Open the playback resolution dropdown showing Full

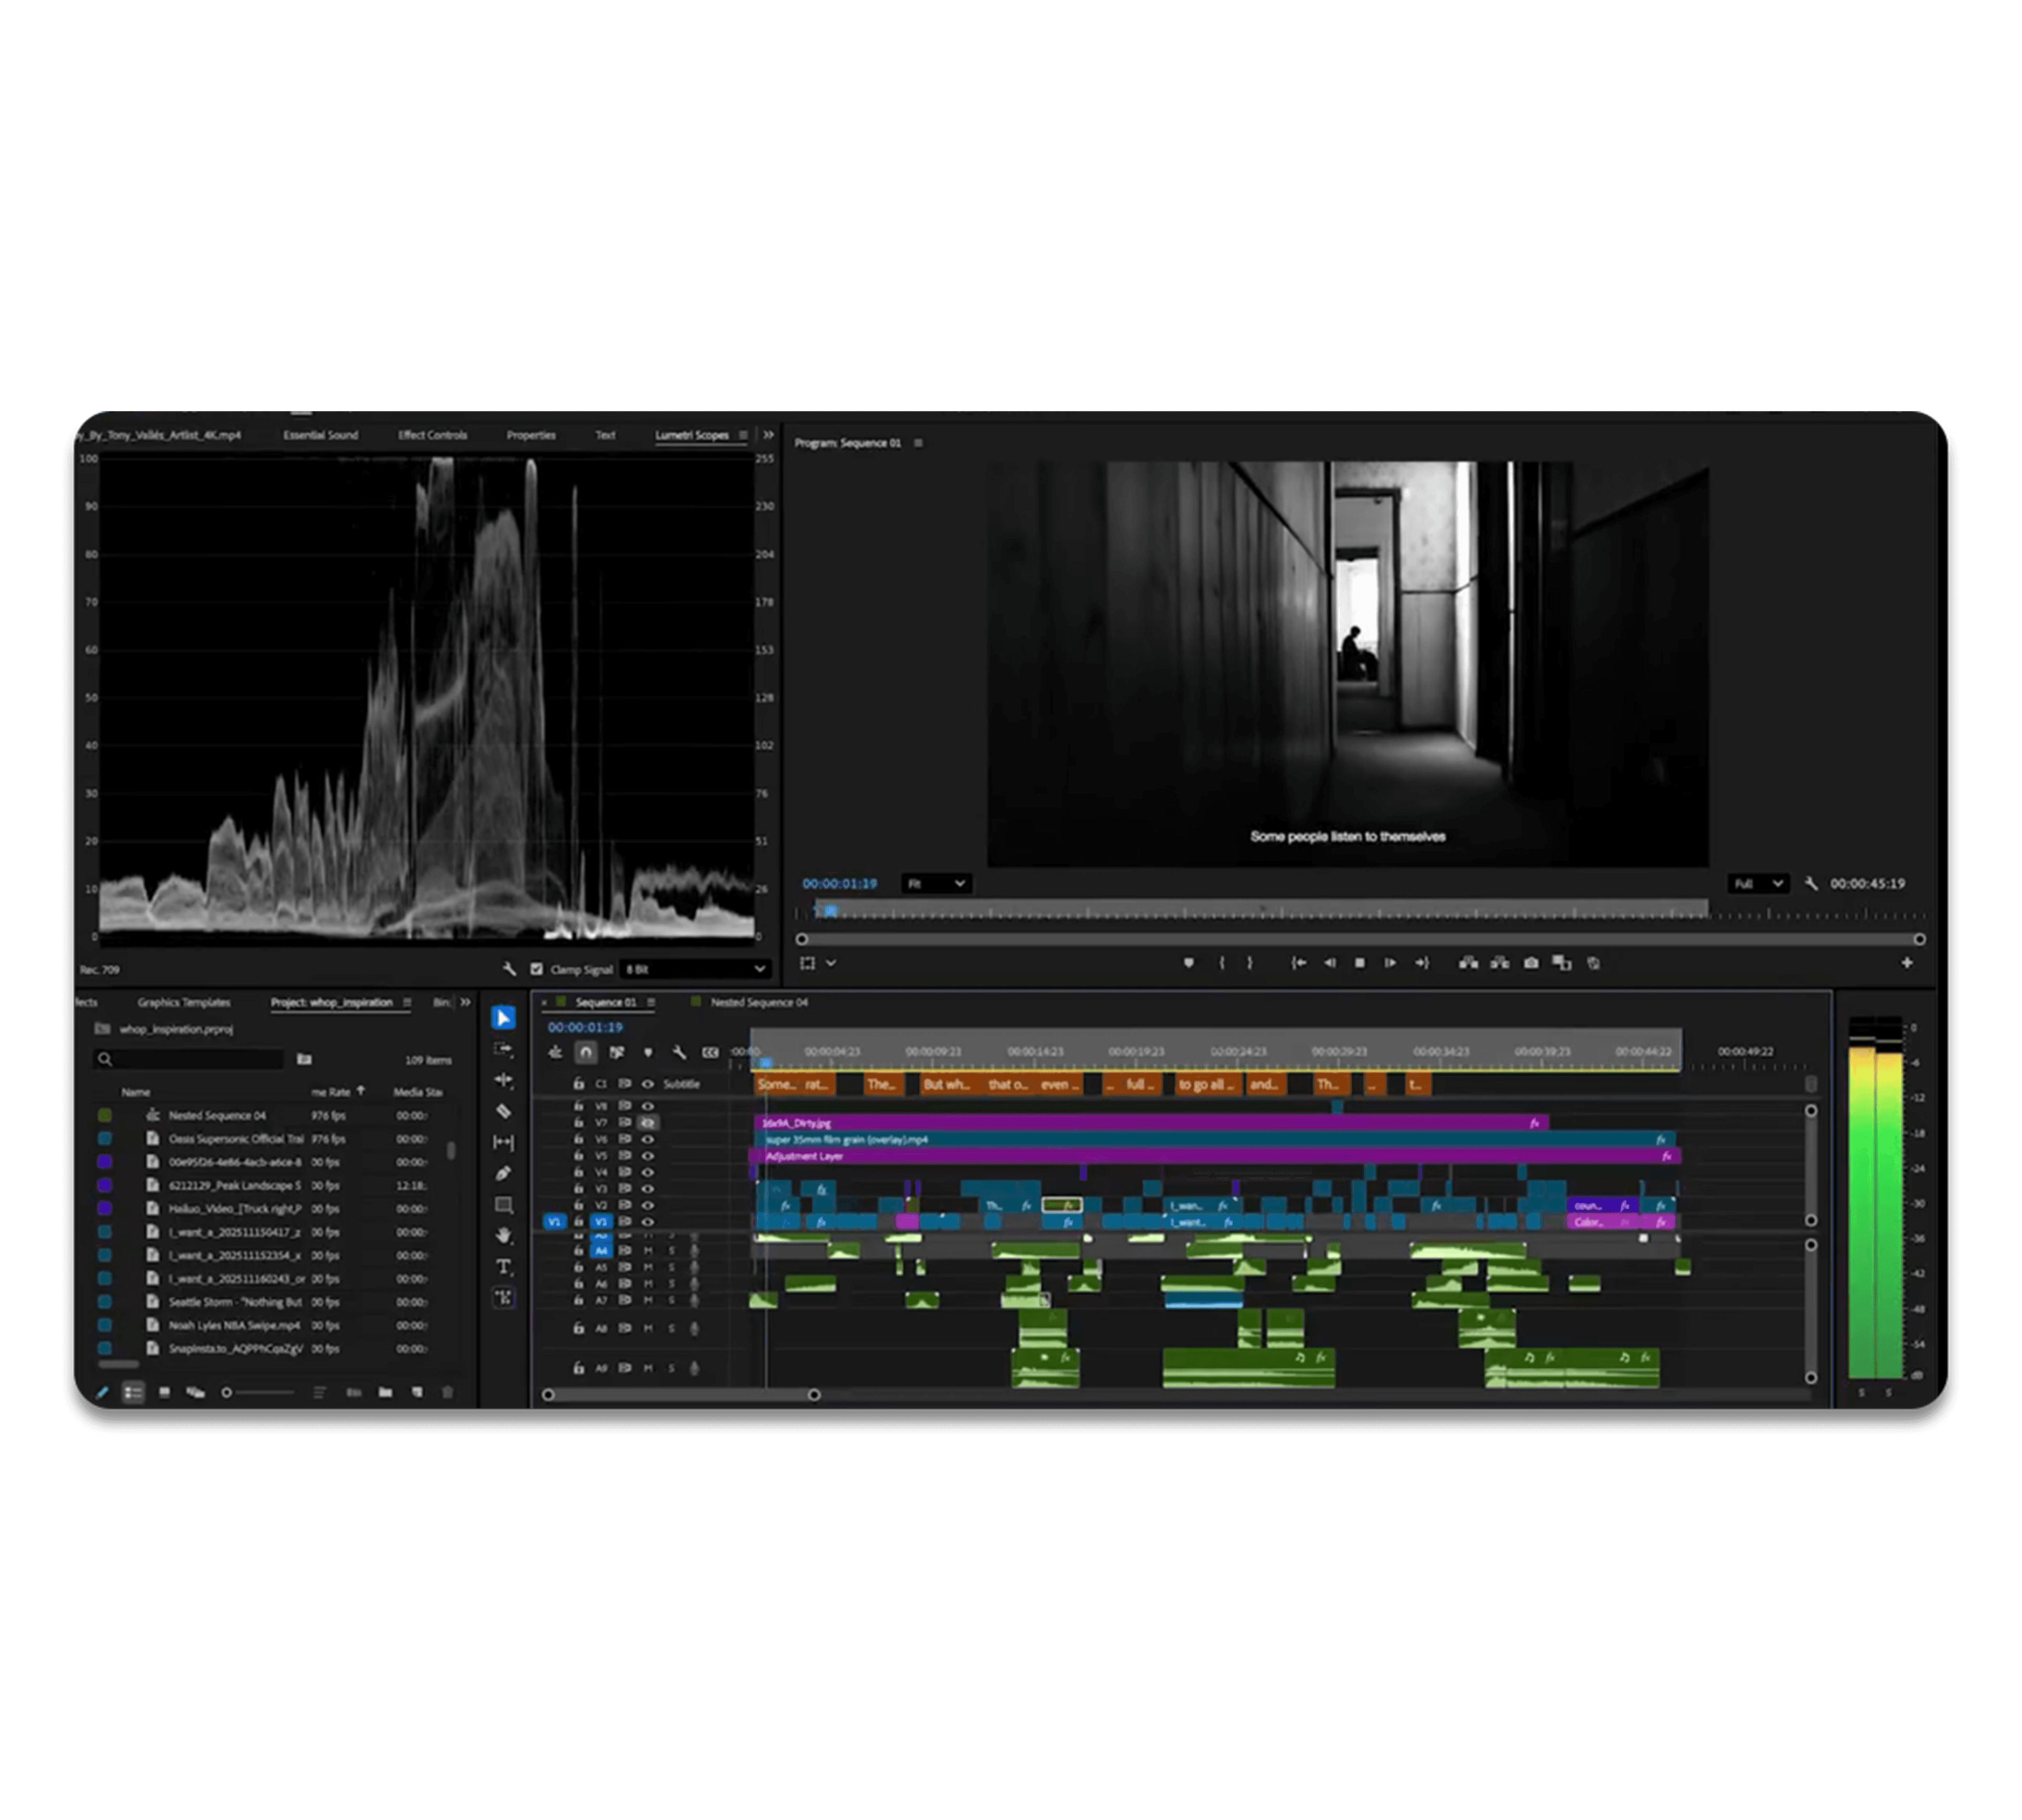pyautogui.click(x=1760, y=884)
